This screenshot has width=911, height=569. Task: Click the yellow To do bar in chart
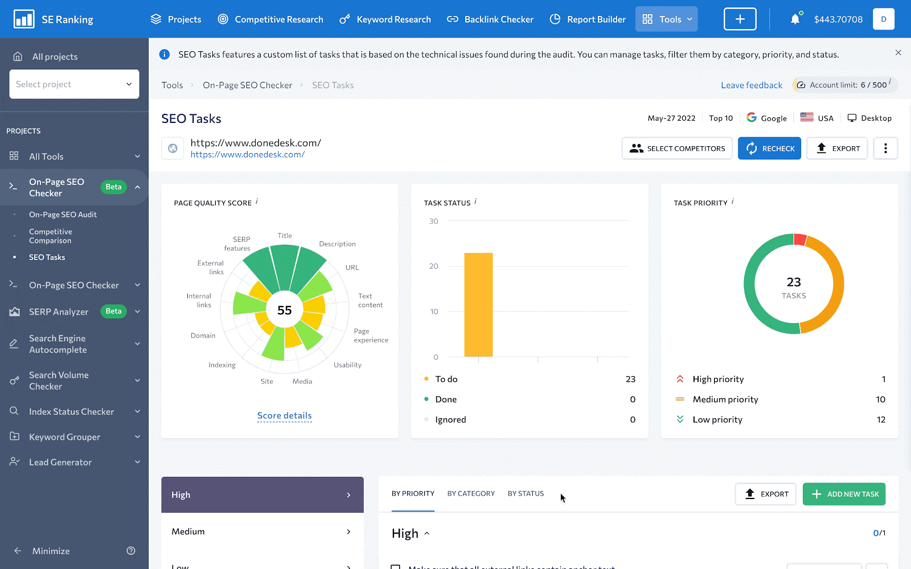(478, 304)
